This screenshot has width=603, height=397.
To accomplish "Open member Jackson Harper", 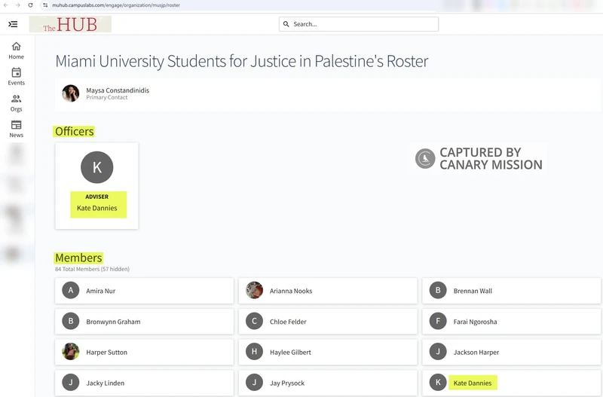I will [x=512, y=352].
